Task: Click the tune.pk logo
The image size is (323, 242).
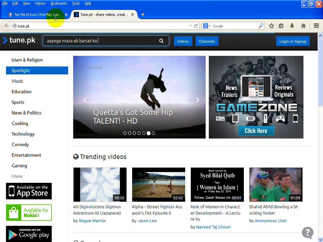Action: pos(19,40)
